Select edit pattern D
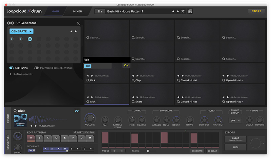 (56, 138)
